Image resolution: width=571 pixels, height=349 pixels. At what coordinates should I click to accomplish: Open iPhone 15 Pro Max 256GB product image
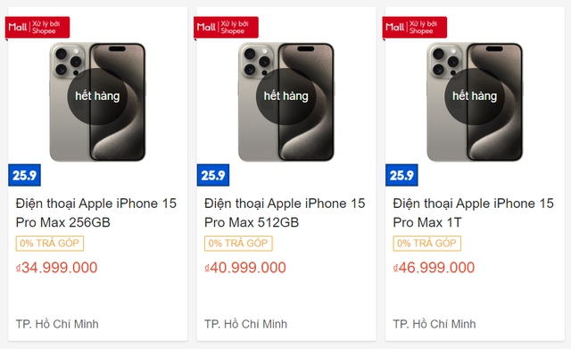point(97,102)
